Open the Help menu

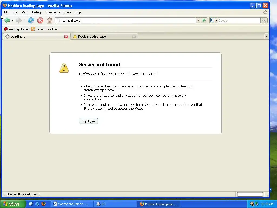coord(78,12)
